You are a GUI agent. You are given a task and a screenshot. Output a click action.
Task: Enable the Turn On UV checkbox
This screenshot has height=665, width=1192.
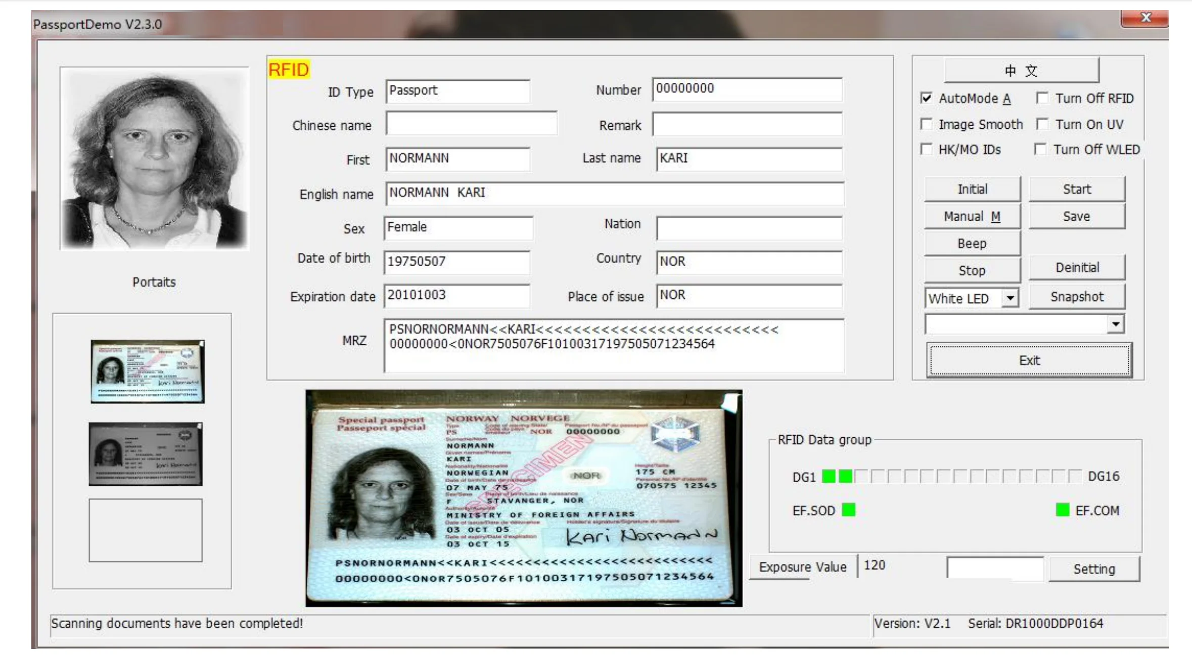(1042, 124)
